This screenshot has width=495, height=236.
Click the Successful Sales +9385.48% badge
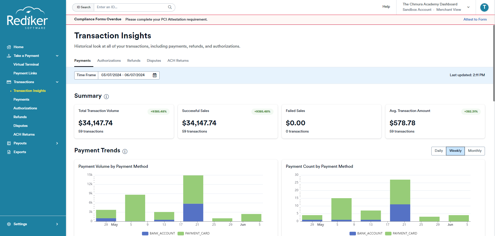(262, 112)
